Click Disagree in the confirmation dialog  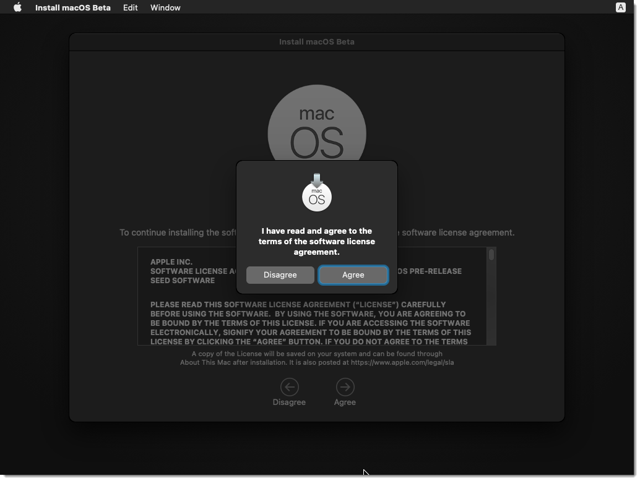click(x=280, y=275)
